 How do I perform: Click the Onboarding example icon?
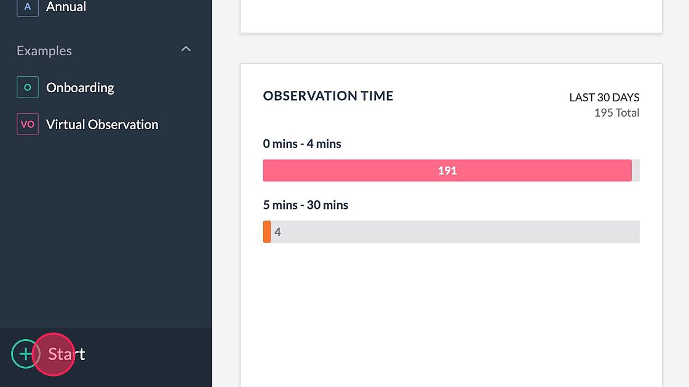pyautogui.click(x=27, y=87)
